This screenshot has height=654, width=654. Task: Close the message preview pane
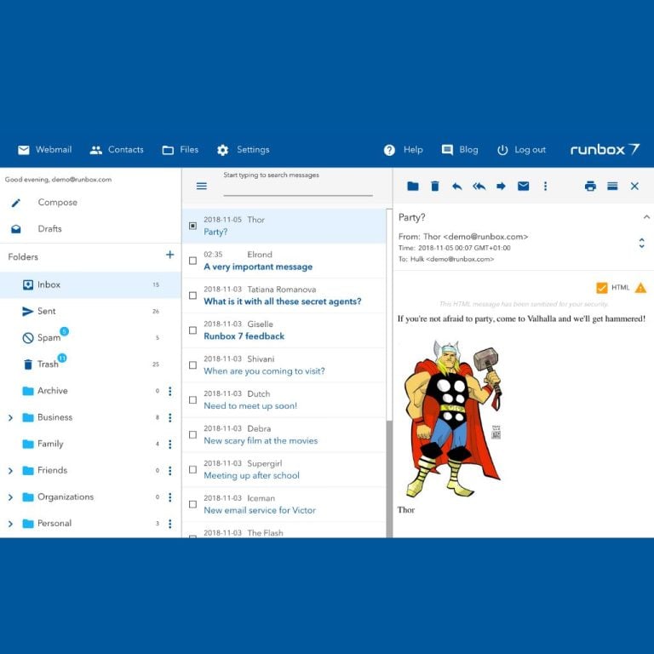[x=634, y=186]
